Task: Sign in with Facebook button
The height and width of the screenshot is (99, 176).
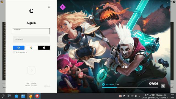Action: pyautogui.click(x=18, y=48)
